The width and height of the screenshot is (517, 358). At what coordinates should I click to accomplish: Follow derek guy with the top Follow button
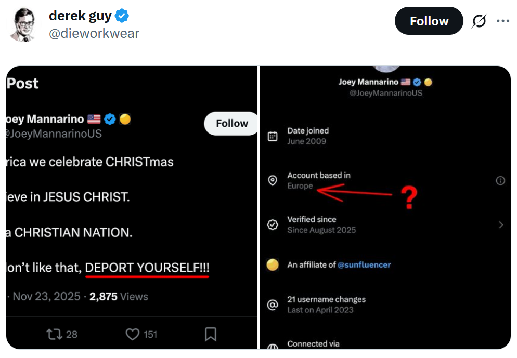click(429, 20)
